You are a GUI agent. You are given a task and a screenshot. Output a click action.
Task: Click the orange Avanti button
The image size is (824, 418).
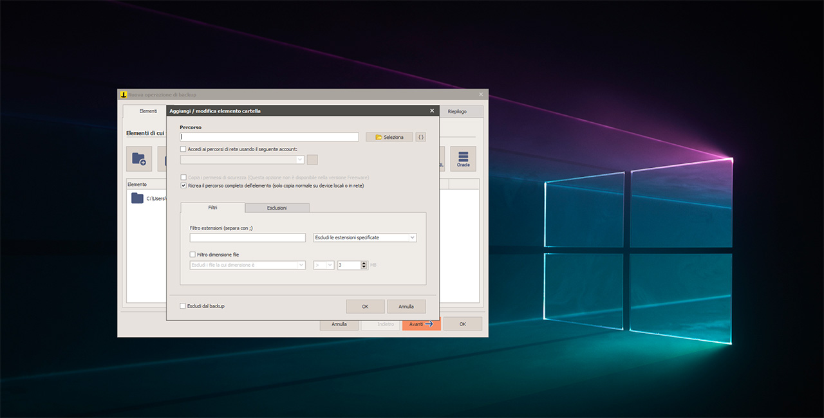(422, 324)
